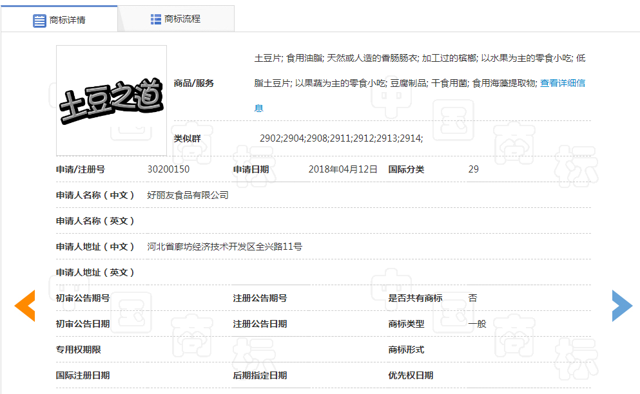Switch to the 商标详情 tab
This screenshot has width=640, height=394.
tap(59, 20)
